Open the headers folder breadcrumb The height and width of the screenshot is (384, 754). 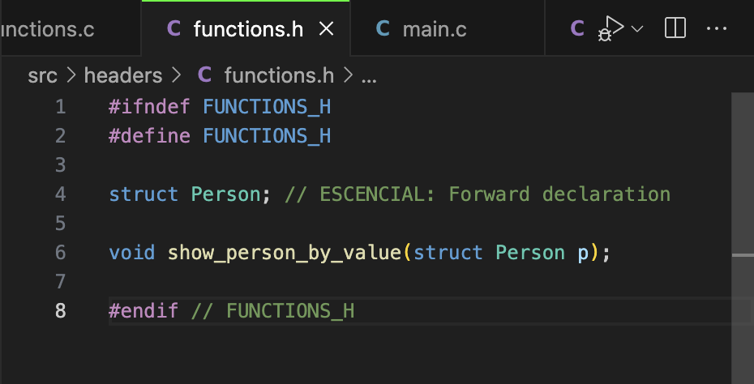pyautogui.click(x=123, y=75)
